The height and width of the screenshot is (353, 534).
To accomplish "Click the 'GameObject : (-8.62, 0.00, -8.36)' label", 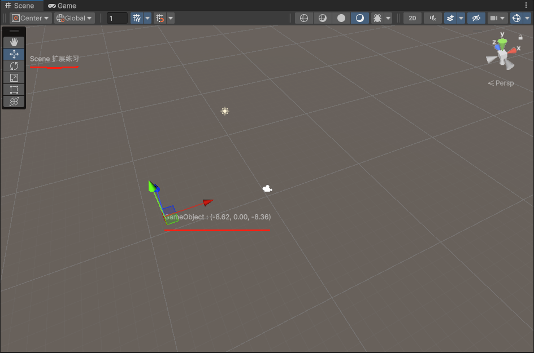I will click(218, 217).
